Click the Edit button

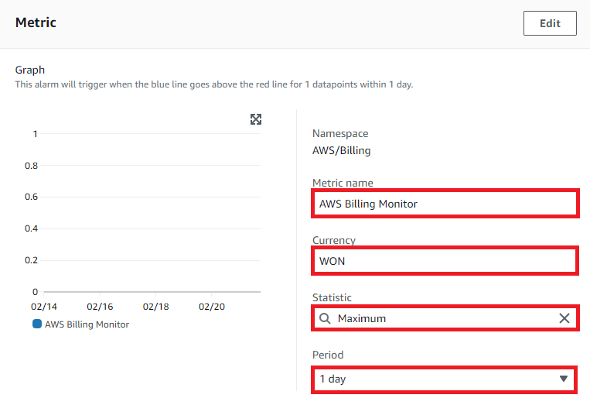[x=550, y=23]
